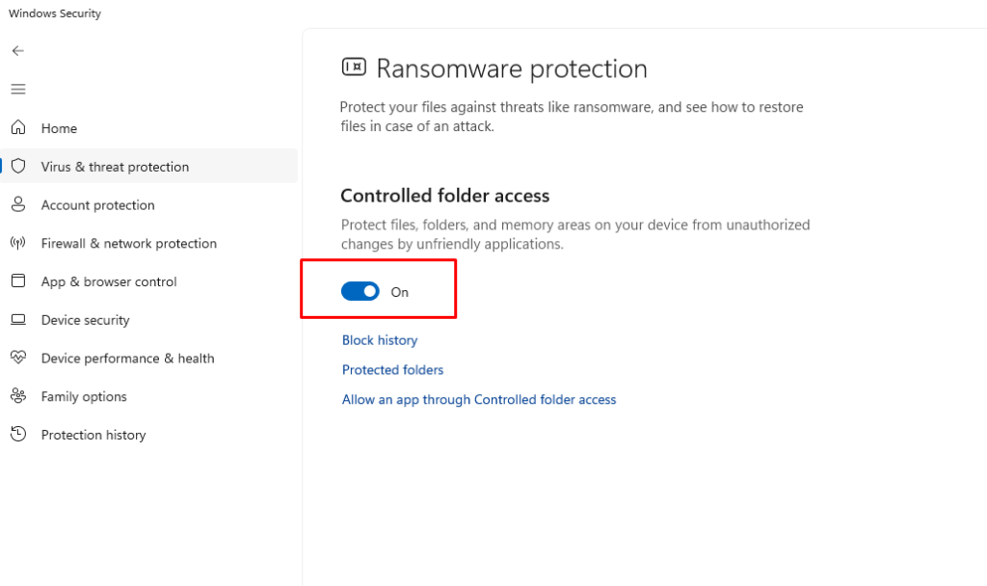Open the hamburger navigation menu
The height and width of the screenshot is (586, 987).
point(17,89)
